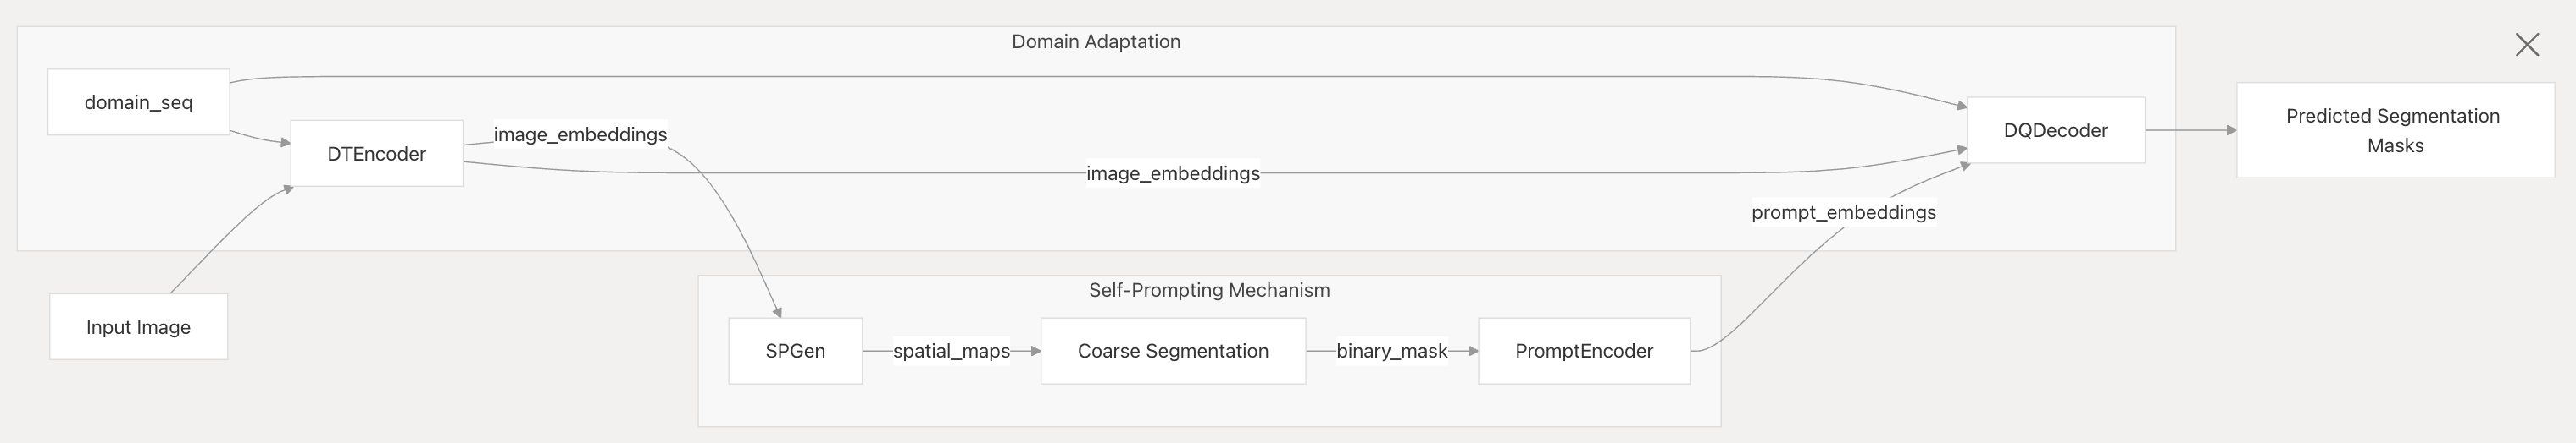This screenshot has height=443, width=2576.
Task: Click the DQDecoder node
Action: point(2055,131)
